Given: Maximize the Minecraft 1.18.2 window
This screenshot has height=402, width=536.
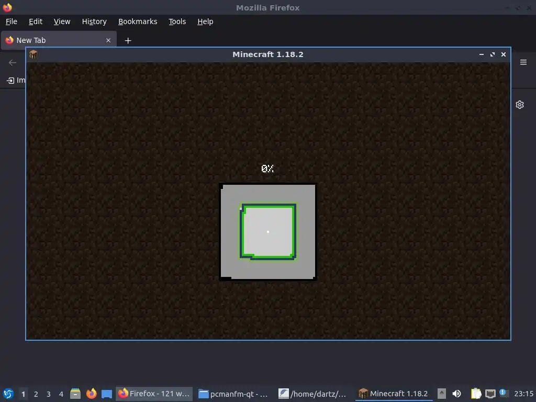Looking at the screenshot, I should coord(492,54).
